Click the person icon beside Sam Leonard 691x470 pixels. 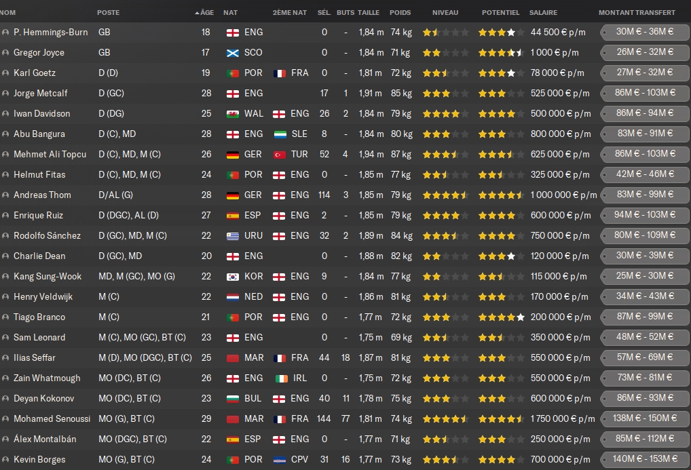point(5,338)
